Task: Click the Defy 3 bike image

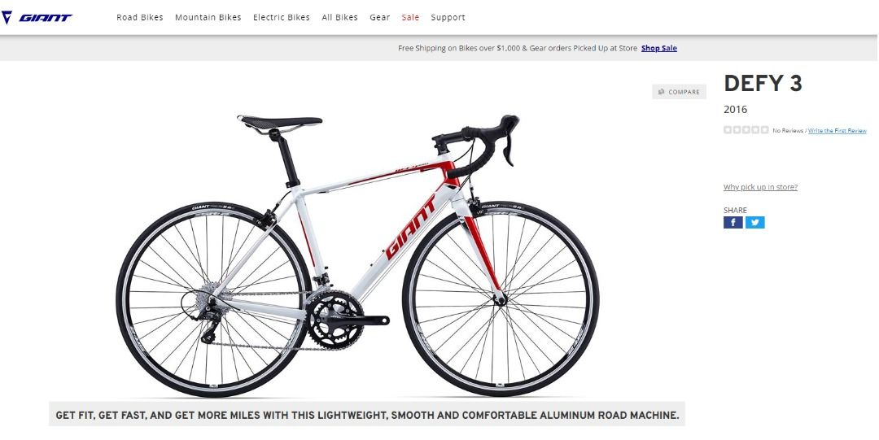Action: tap(357, 255)
